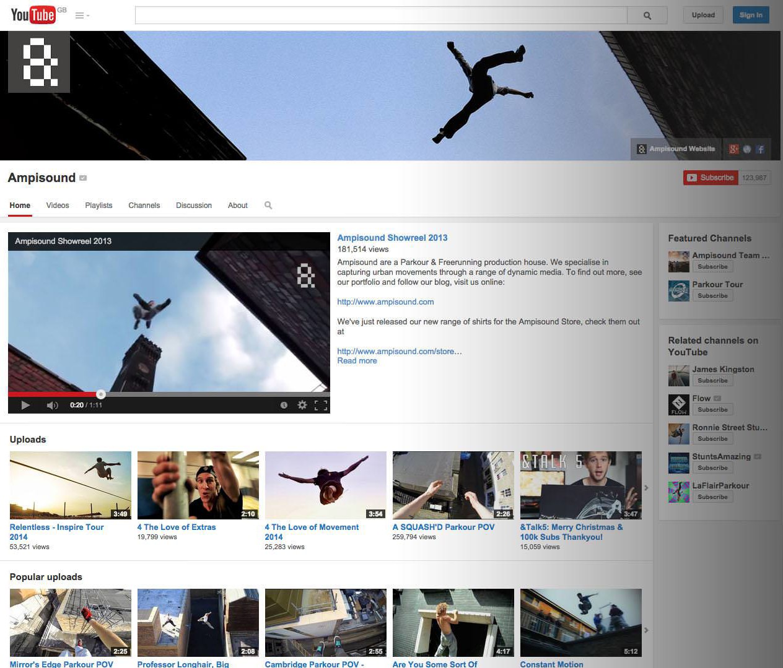783x668 pixels.
Task: Click the player seek progress bar
Action: (169, 394)
